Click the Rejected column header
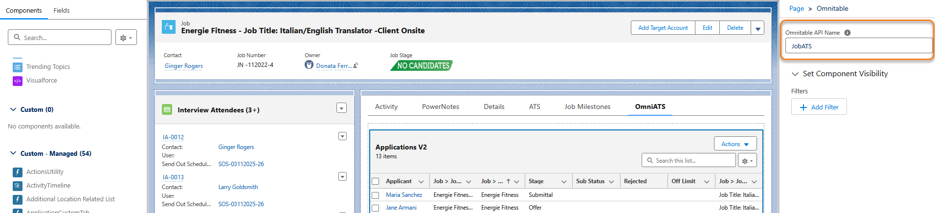This screenshot has width=935, height=213. 635,181
